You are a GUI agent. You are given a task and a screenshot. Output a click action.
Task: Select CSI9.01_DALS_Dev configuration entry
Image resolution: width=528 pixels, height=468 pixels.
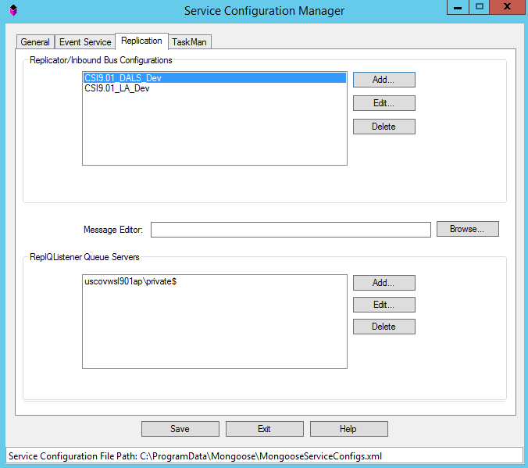[123, 78]
